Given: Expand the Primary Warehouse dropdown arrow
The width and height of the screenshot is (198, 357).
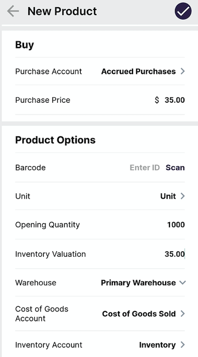Looking at the screenshot, I should pyautogui.click(x=183, y=283).
